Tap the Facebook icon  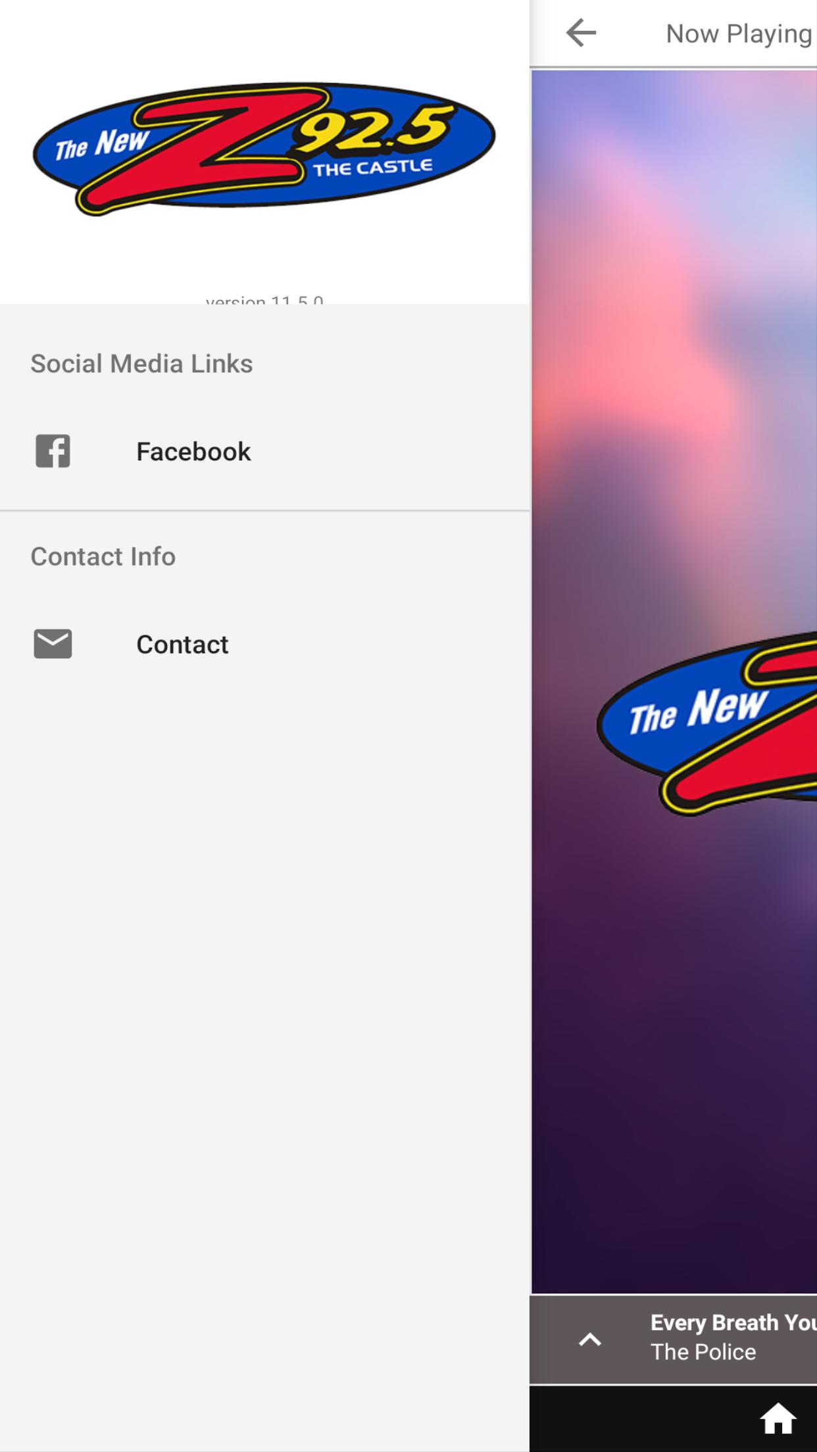click(53, 451)
